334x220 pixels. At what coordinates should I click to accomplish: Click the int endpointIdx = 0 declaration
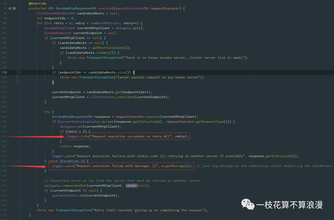(x=56, y=18)
